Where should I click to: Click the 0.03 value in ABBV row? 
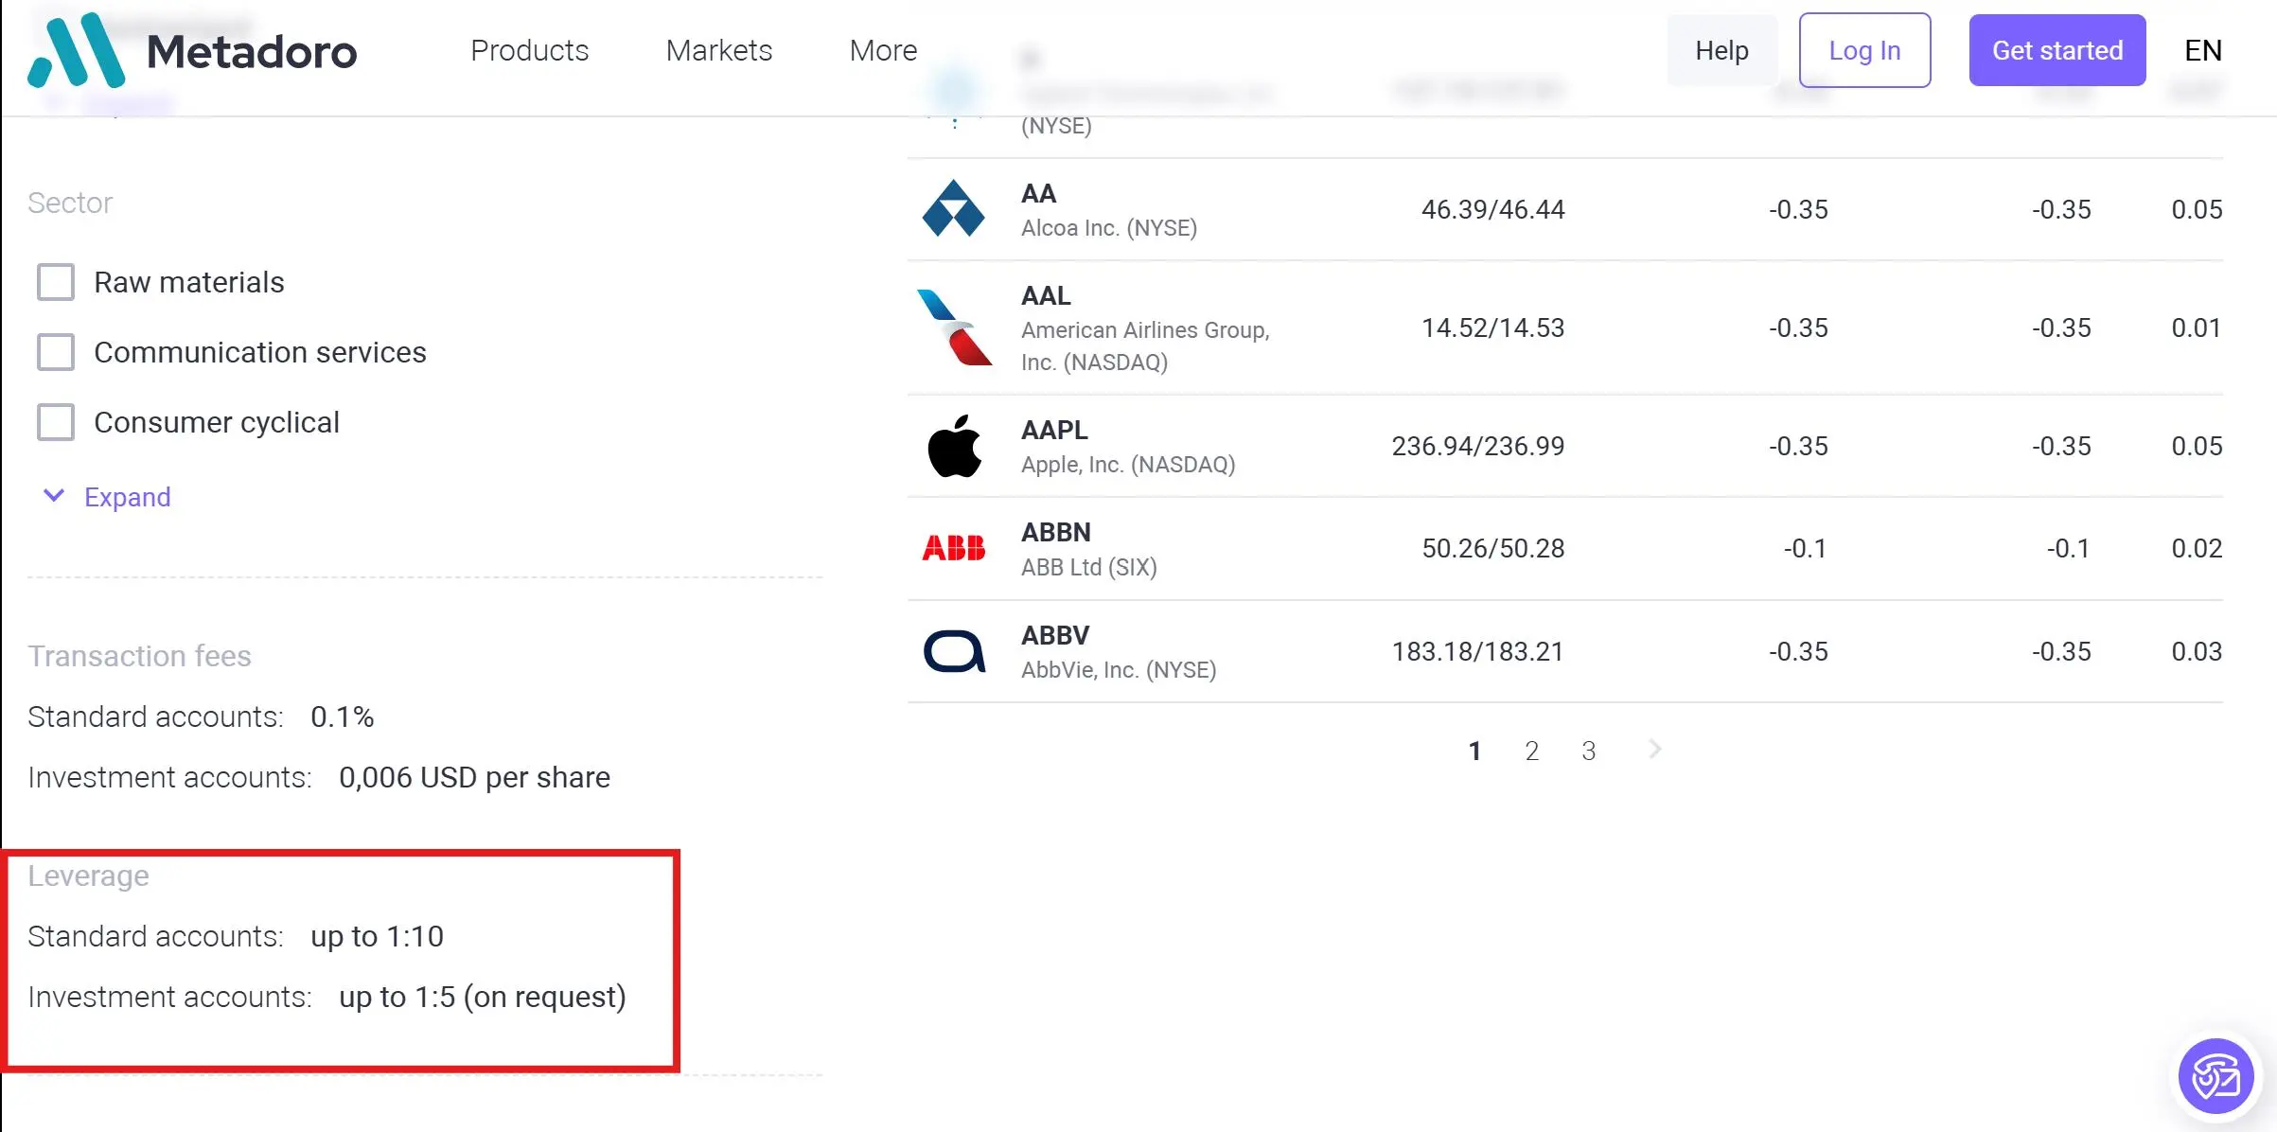click(2197, 651)
